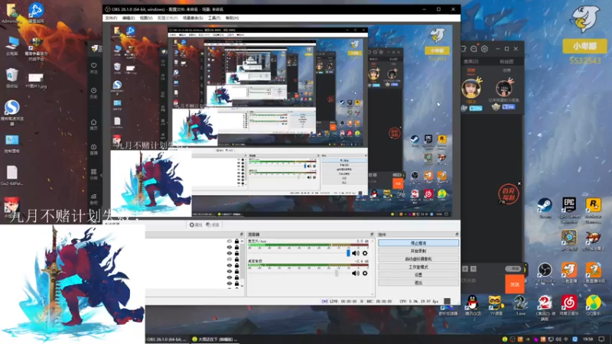Select the YY语音 desktop icon
Screen dimensions: 612x344
pos(496,305)
